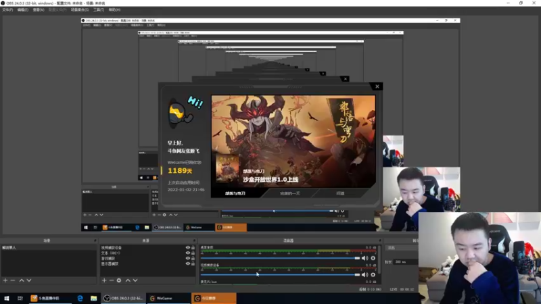Click the 麦克风/Aux mixer label
The height and width of the screenshot is (304, 541).
click(x=209, y=282)
